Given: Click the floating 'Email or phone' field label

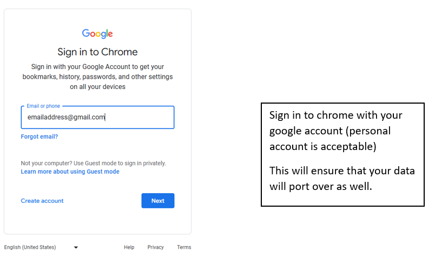Looking at the screenshot, I should coord(43,106).
